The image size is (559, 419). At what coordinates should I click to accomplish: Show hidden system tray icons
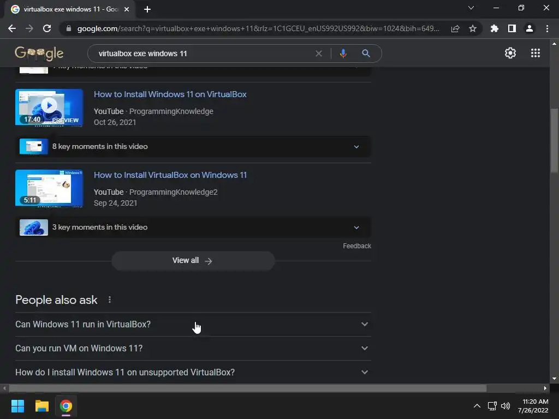pyautogui.click(x=477, y=406)
